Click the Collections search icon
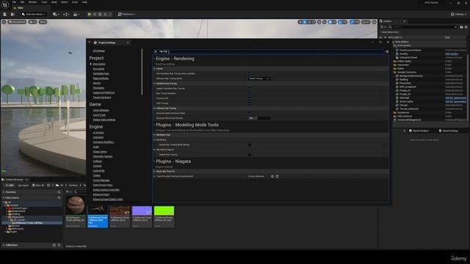Screen dimensions: 470x264 tap(59, 245)
